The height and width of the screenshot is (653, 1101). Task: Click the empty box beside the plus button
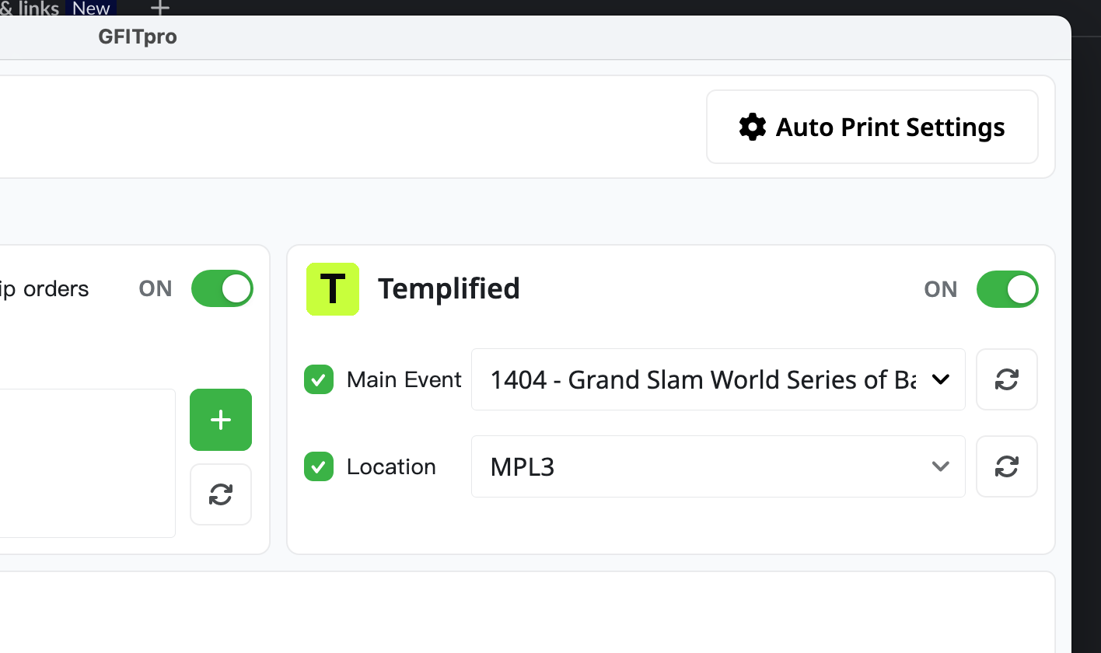point(87,463)
